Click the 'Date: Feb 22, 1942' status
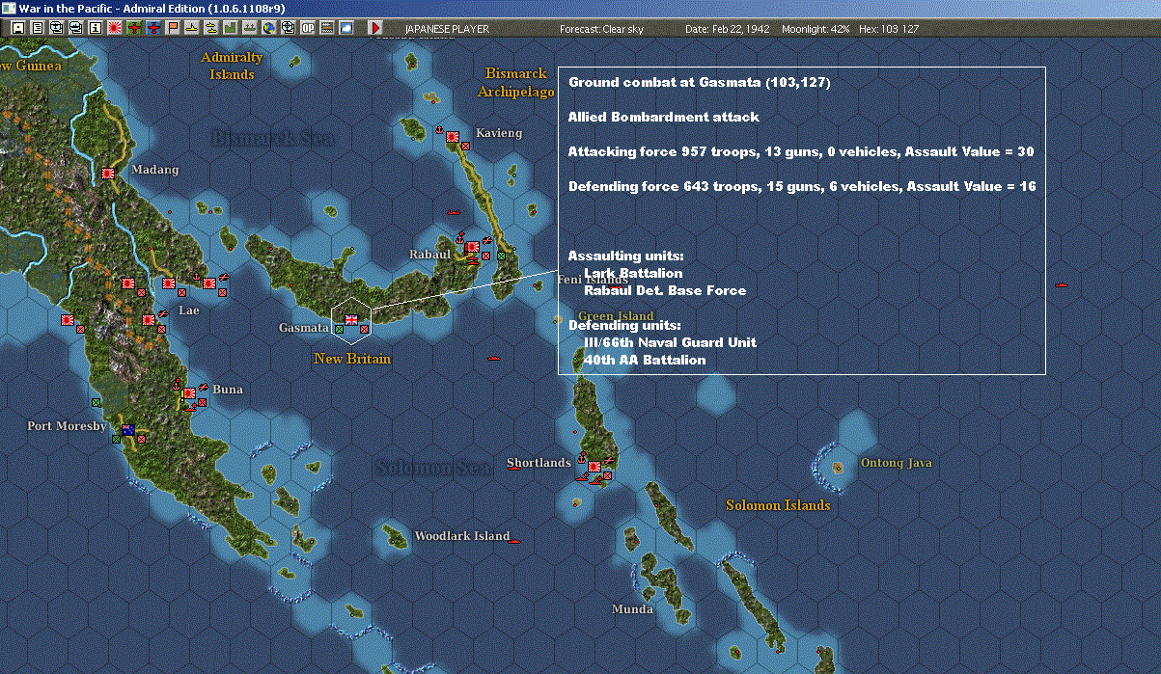 tap(727, 29)
